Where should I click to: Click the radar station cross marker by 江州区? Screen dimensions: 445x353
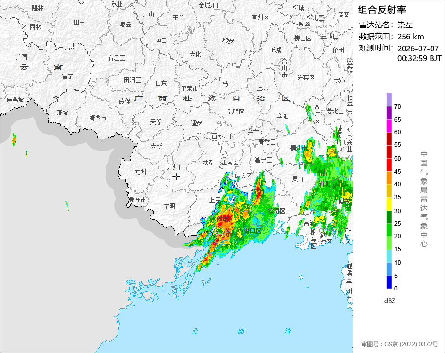[x=176, y=177]
